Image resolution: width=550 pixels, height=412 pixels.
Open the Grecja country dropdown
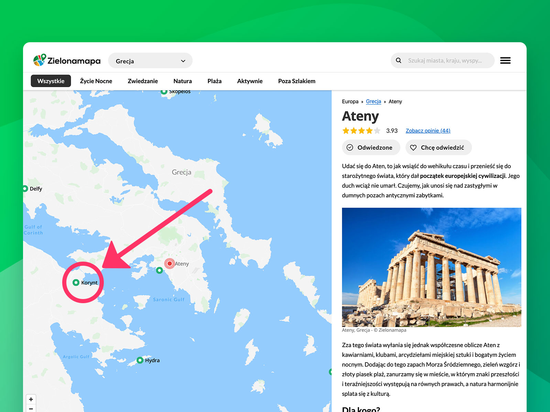pyautogui.click(x=150, y=61)
